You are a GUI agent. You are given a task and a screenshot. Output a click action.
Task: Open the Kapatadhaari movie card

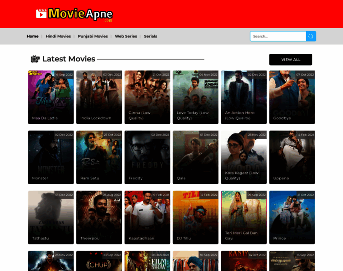click(x=147, y=217)
